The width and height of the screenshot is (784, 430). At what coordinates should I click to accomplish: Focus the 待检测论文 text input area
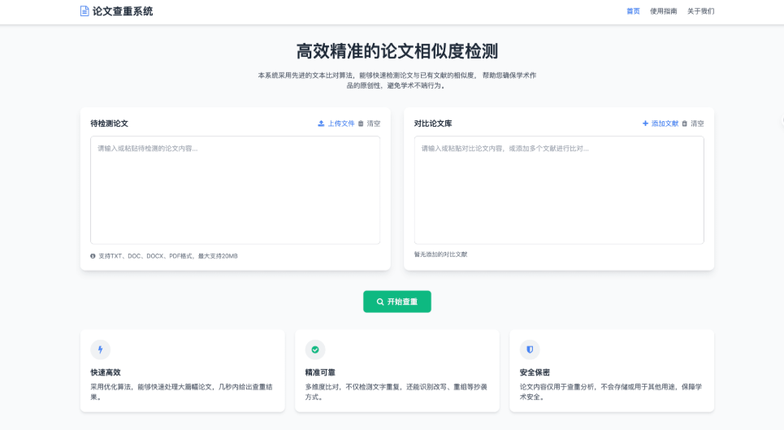[x=235, y=189]
